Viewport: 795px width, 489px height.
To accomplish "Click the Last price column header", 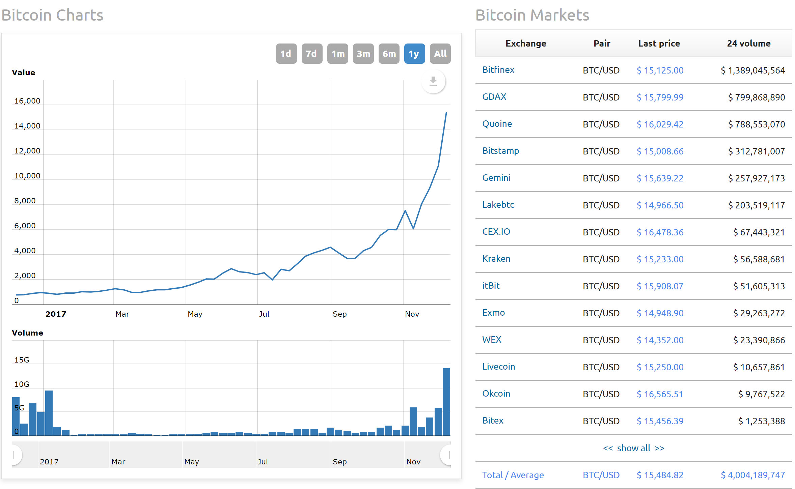I will [x=659, y=44].
